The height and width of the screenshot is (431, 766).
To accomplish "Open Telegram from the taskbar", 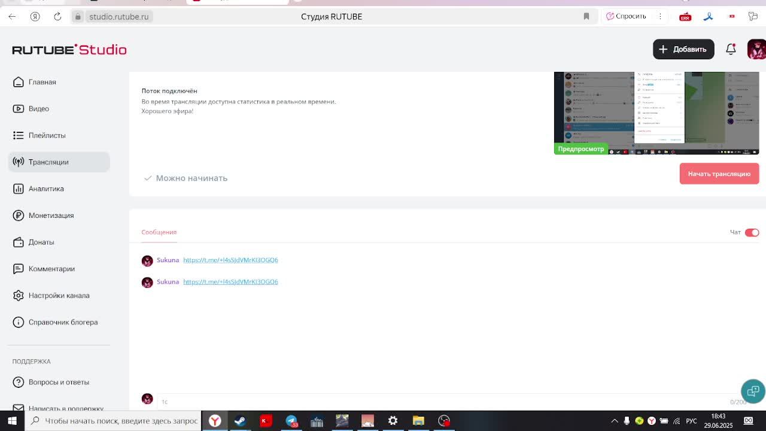I will pos(291,421).
